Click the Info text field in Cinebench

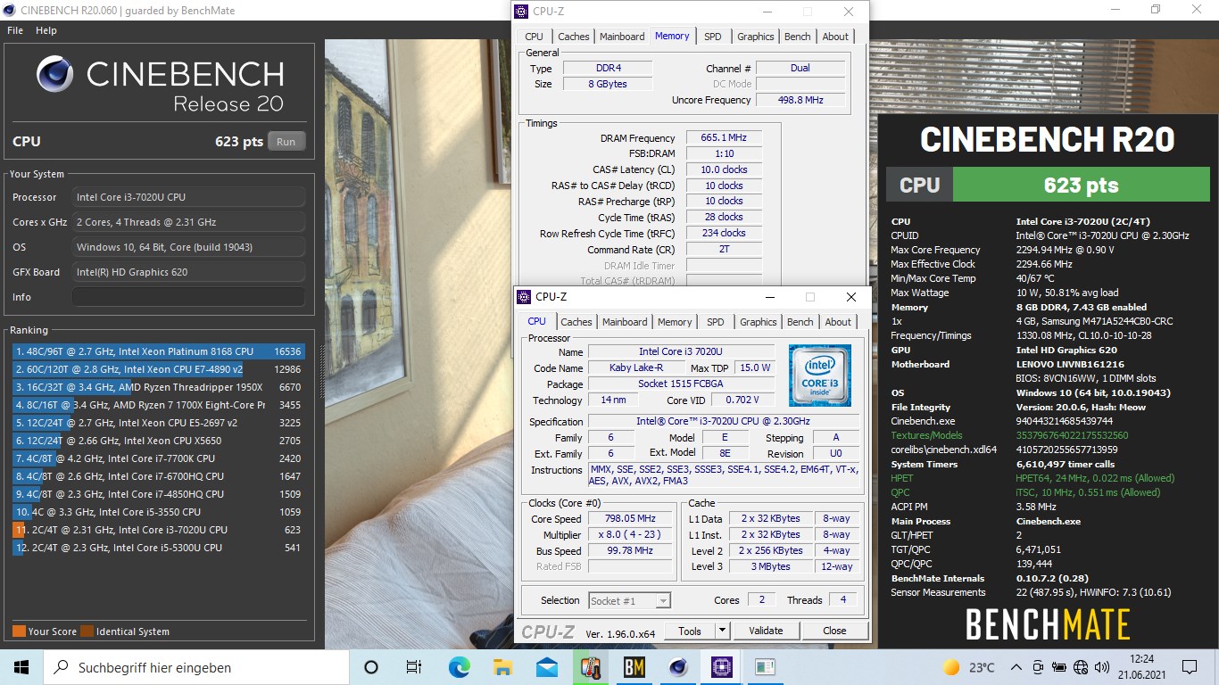click(x=188, y=297)
